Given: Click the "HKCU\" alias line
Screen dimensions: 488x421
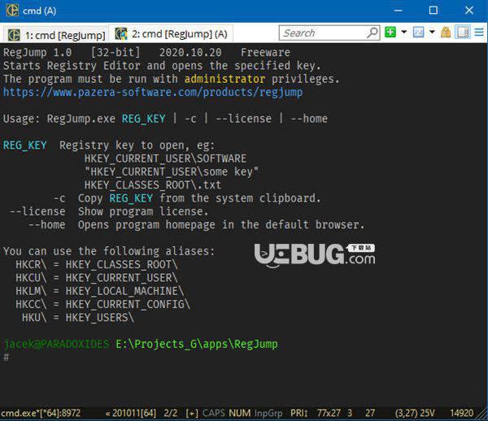Looking at the screenshot, I should (x=97, y=278).
